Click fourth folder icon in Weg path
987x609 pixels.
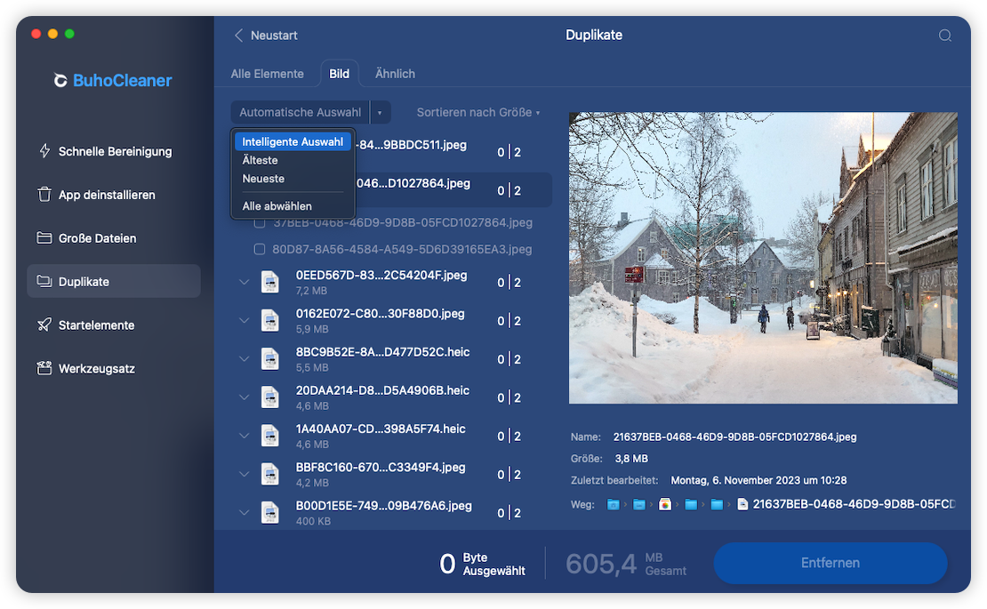coord(691,505)
